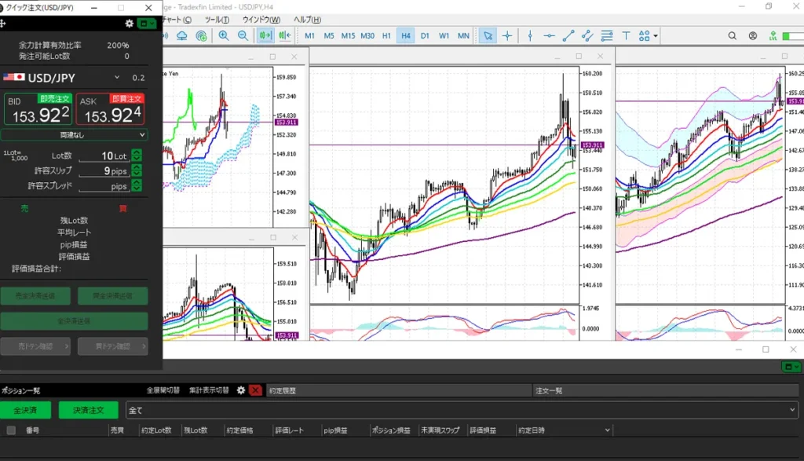Open the ツール menu

(217, 19)
